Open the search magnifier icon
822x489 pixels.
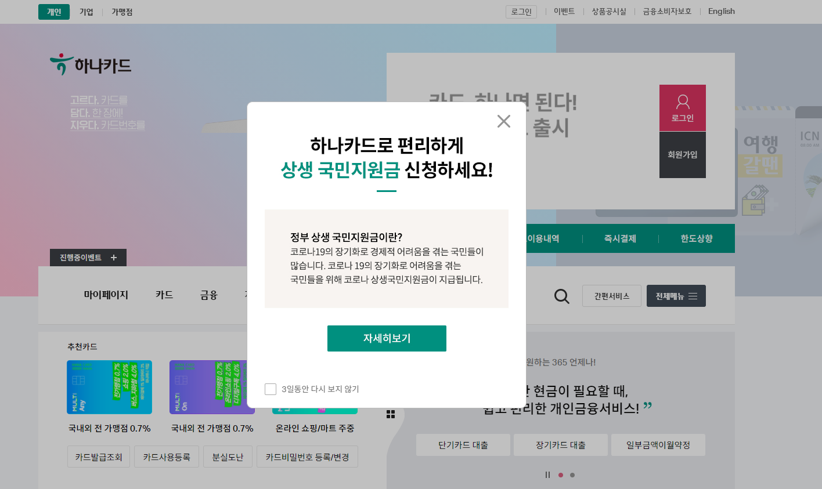(x=561, y=296)
